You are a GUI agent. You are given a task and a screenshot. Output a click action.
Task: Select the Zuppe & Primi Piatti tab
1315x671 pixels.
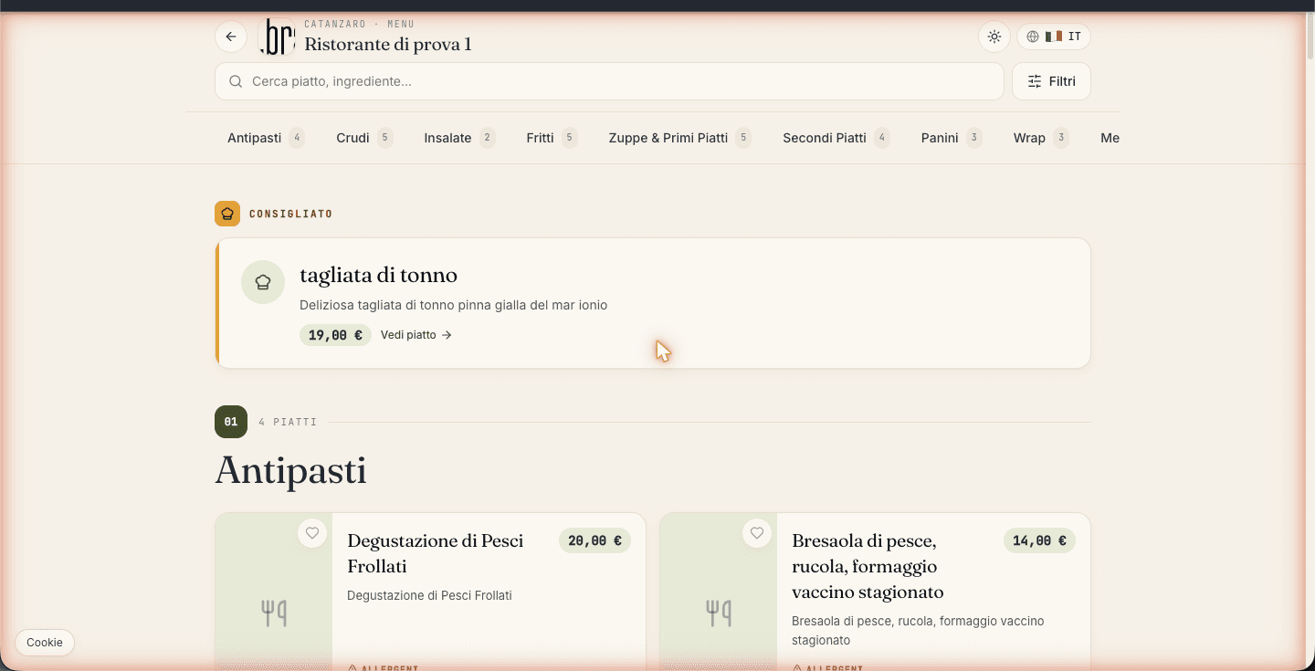pos(679,138)
